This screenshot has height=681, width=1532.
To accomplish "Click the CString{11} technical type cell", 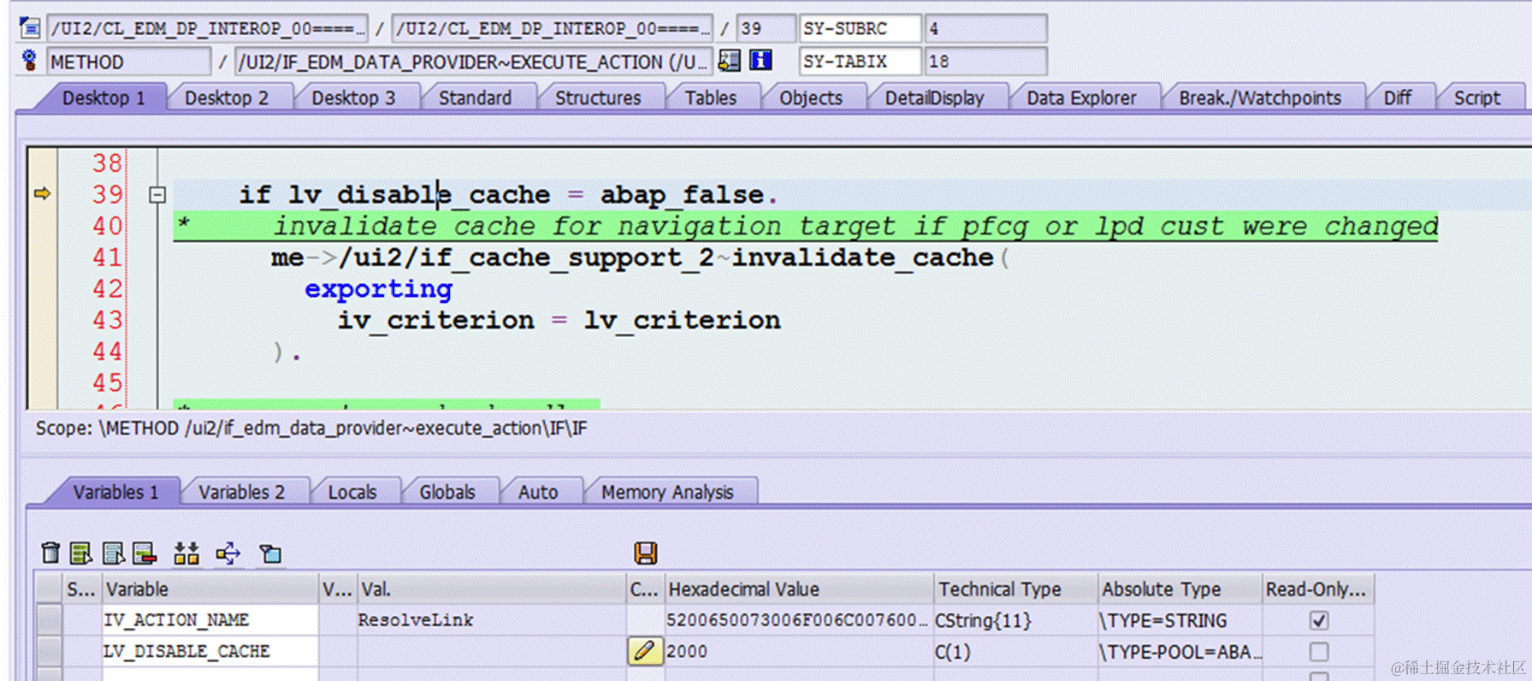I will [x=1015, y=620].
